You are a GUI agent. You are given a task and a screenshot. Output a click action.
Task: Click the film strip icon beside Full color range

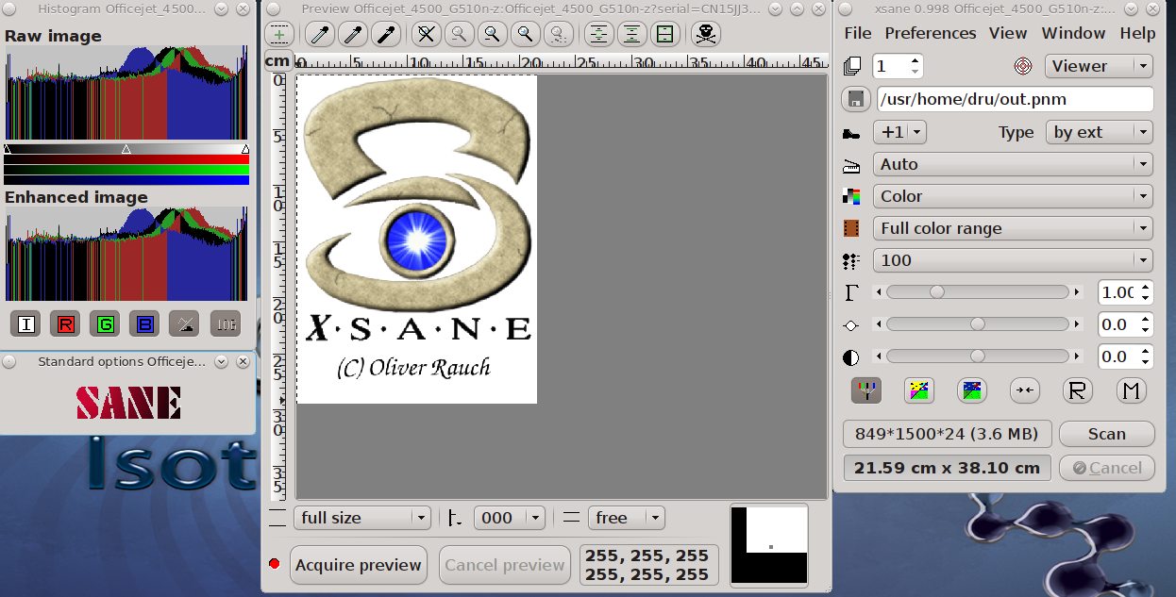pos(852,228)
